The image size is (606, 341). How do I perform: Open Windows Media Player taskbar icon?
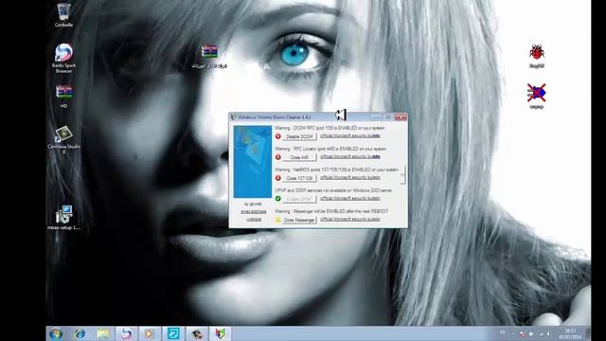click(150, 333)
